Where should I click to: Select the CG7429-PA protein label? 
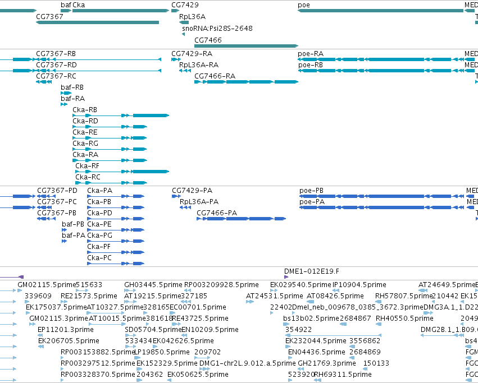pyautogui.click(x=192, y=191)
